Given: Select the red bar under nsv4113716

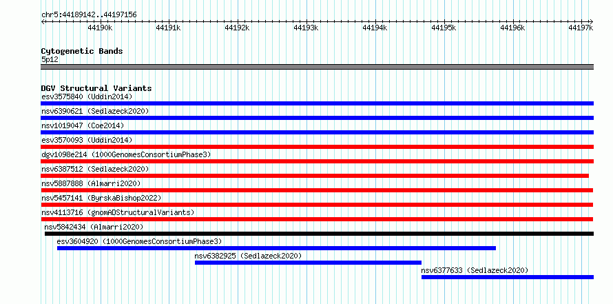Looking at the screenshot, I should (317, 219).
